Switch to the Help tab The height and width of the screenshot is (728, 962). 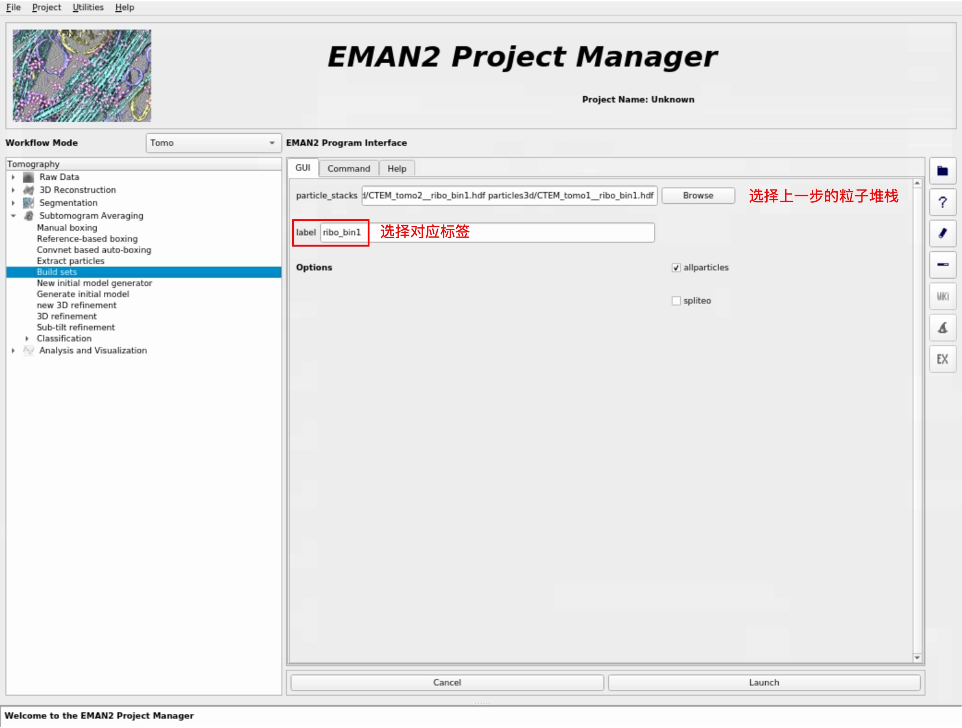396,169
